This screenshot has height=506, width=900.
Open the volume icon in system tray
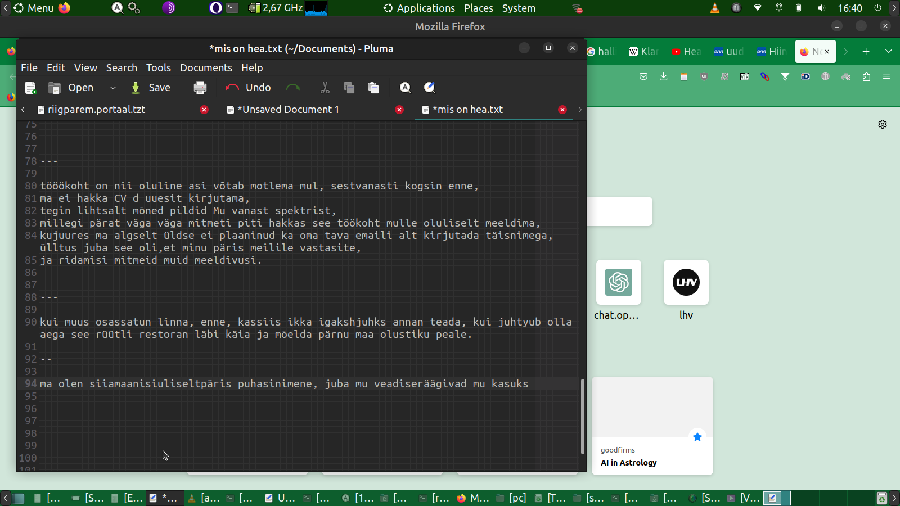[x=821, y=8]
